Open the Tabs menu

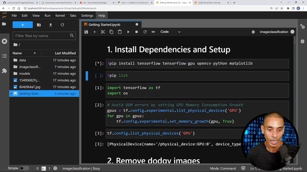(x=73, y=16)
